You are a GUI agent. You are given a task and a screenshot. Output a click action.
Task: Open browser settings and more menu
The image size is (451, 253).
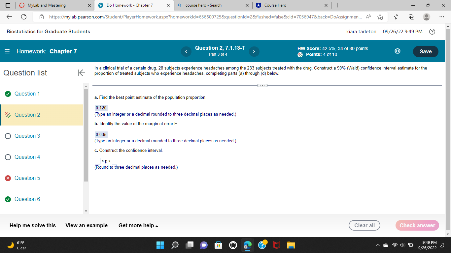coord(441,17)
